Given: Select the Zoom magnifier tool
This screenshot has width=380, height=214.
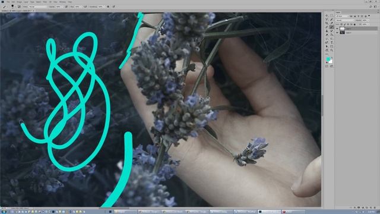Looking at the screenshot, I should [x=331, y=50].
